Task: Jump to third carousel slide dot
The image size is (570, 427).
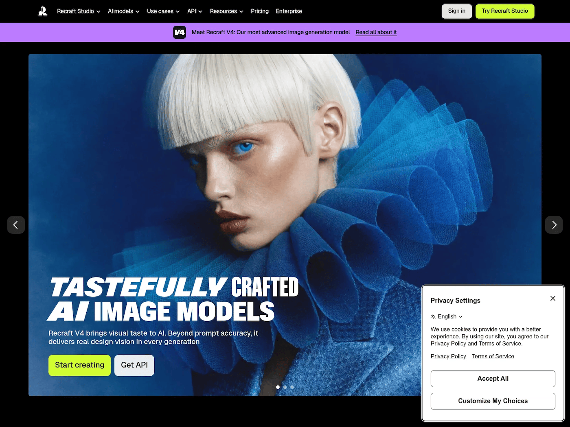Action: [x=292, y=387]
